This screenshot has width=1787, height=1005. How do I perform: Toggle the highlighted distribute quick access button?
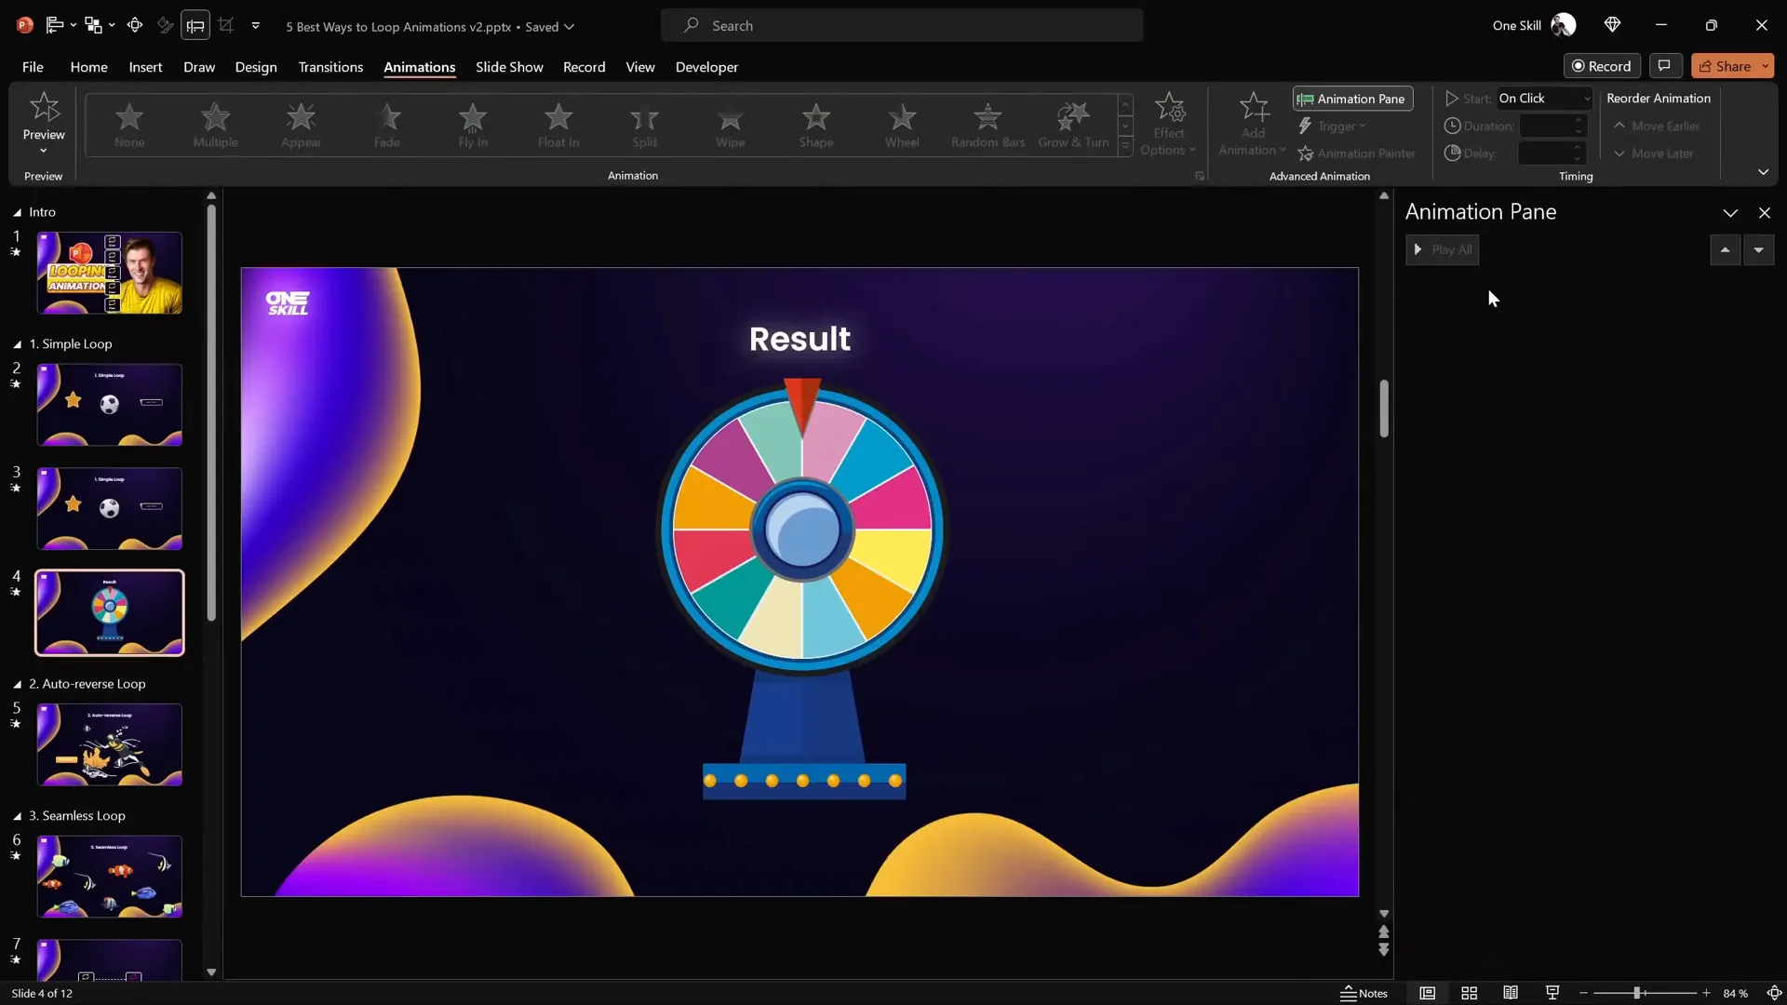coord(195,25)
